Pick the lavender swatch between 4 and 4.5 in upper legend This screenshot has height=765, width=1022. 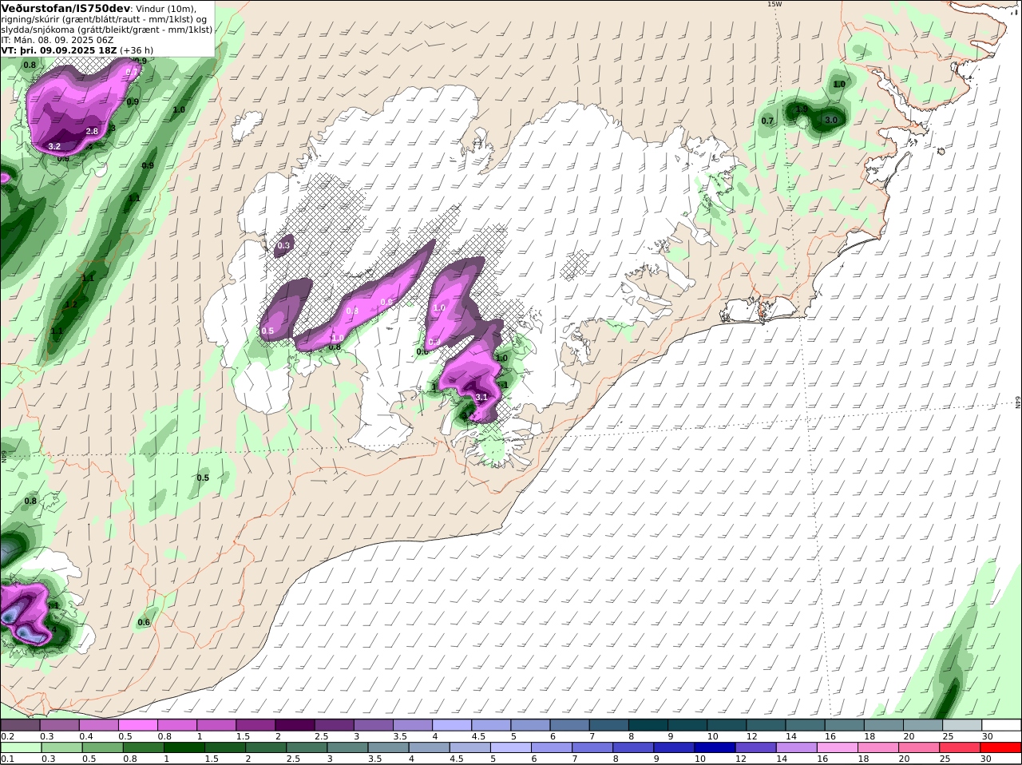[x=452, y=725]
